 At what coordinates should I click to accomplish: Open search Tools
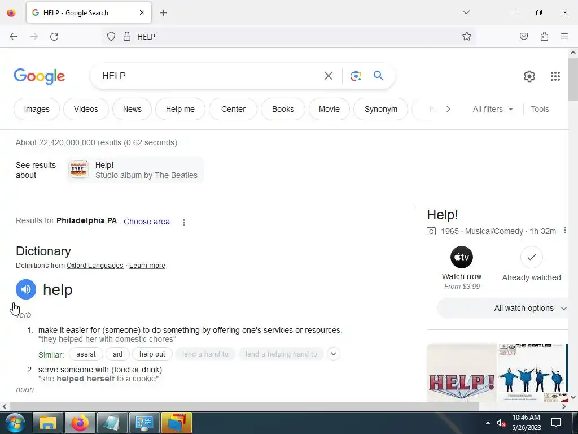[540, 109]
